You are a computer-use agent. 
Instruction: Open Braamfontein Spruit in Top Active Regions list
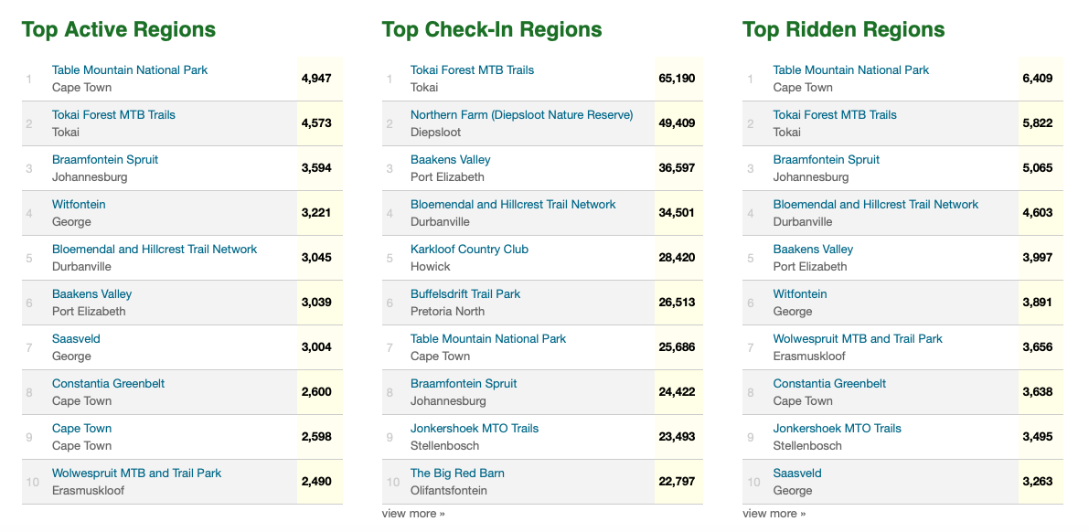point(105,160)
